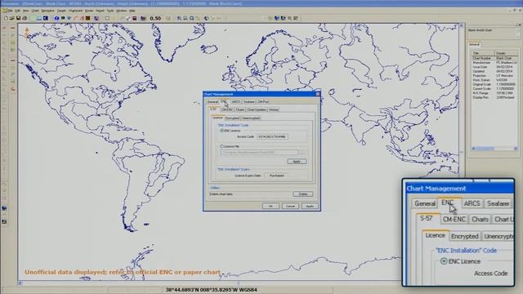Select the Updated row
The image size is (523, 294).
[494, 71]
